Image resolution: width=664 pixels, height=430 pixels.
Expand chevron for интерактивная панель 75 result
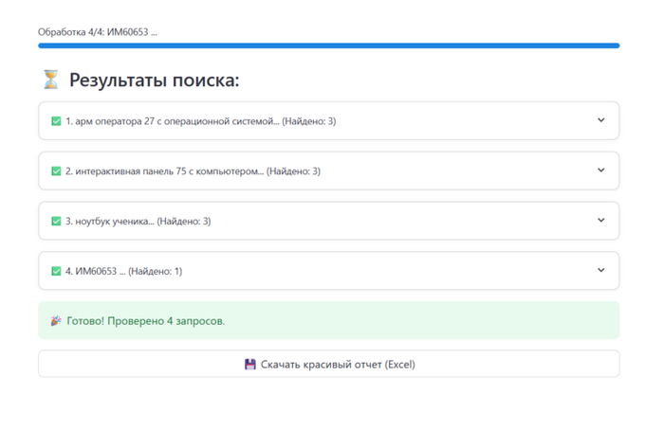pos(600,170)
